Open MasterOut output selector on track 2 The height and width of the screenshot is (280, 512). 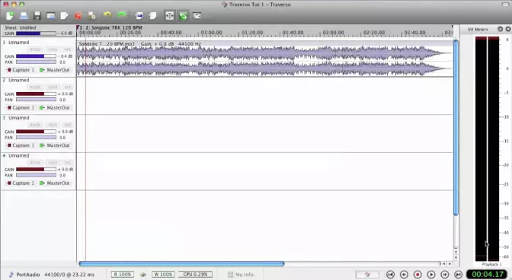55,107
